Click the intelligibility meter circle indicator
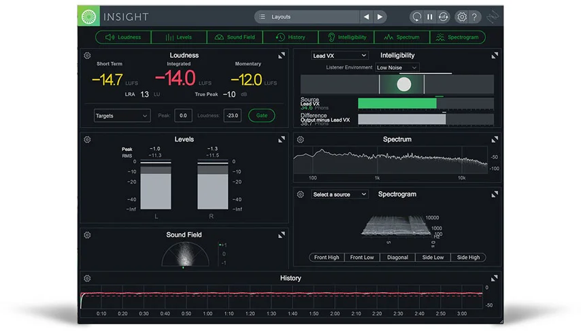Screen dimensions: 581x331 (x=404, y=84)
